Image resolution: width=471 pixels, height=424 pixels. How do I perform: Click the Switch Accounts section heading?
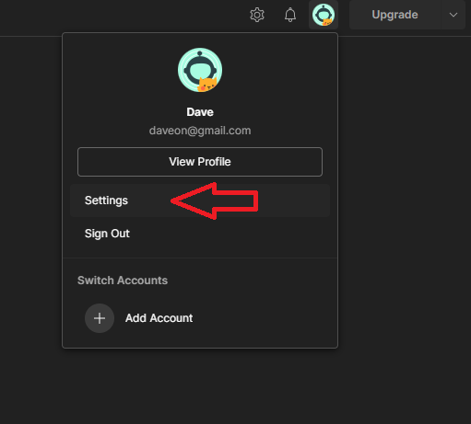coord(123,281)
